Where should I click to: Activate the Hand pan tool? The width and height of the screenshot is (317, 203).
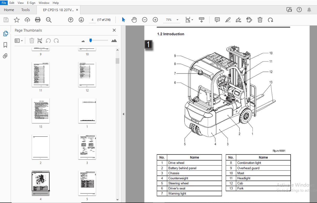[x=134, y=20]
